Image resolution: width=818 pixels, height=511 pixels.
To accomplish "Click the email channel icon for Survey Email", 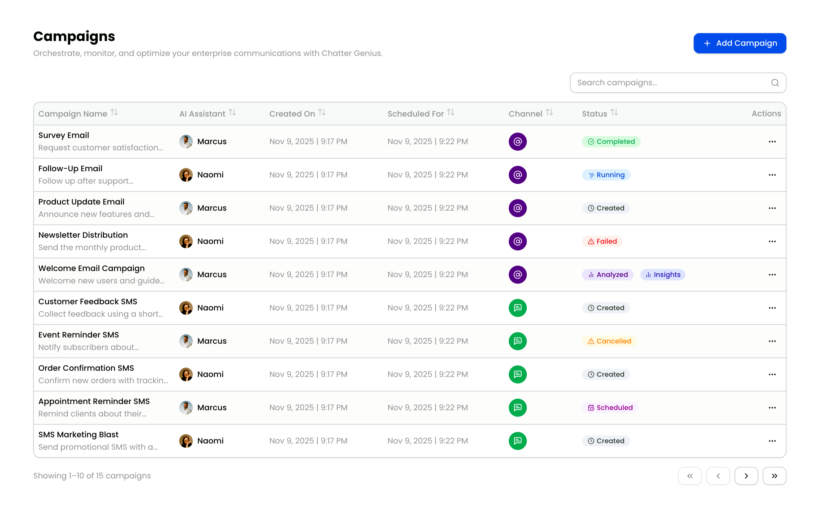I will pos(518,141).
